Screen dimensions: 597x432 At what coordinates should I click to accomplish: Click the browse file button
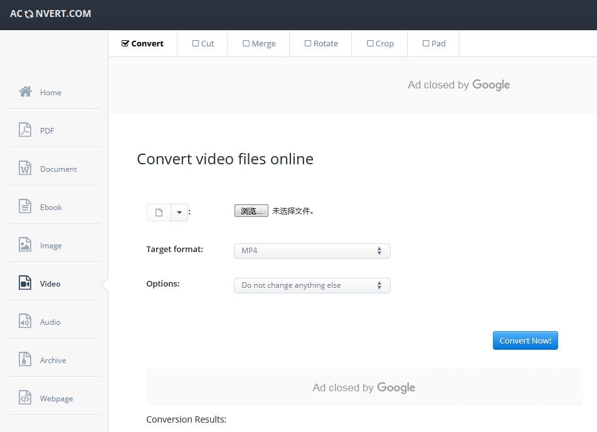[x=251, y=211]
